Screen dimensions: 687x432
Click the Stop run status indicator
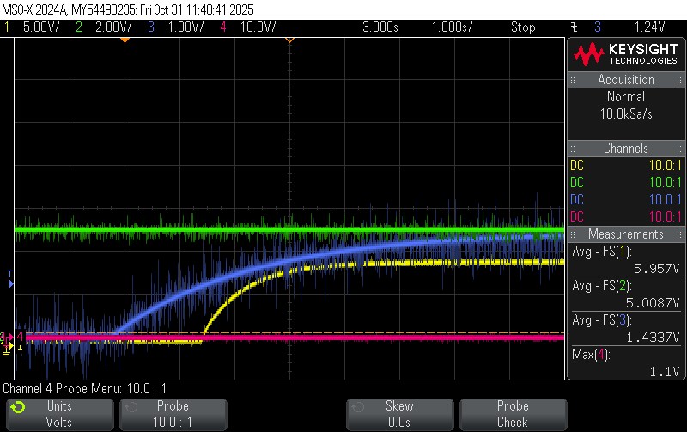(x=523, y=27)
